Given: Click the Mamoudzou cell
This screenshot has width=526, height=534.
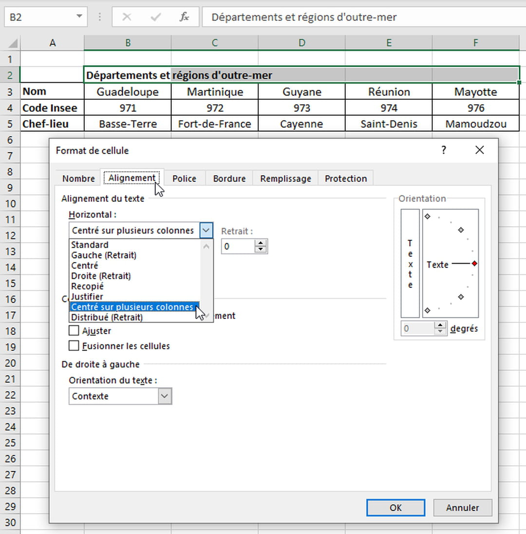Looking at the screenshot, I should click(x=475, y=124).
